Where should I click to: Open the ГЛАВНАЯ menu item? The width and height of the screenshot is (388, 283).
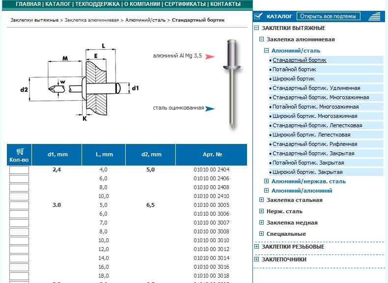[28, 4]
